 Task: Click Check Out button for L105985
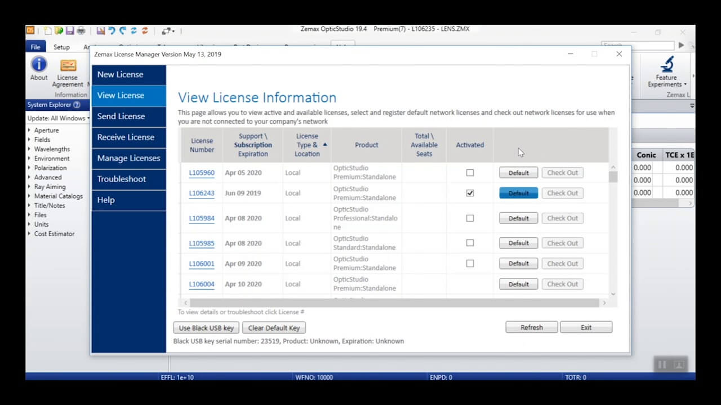563,243
